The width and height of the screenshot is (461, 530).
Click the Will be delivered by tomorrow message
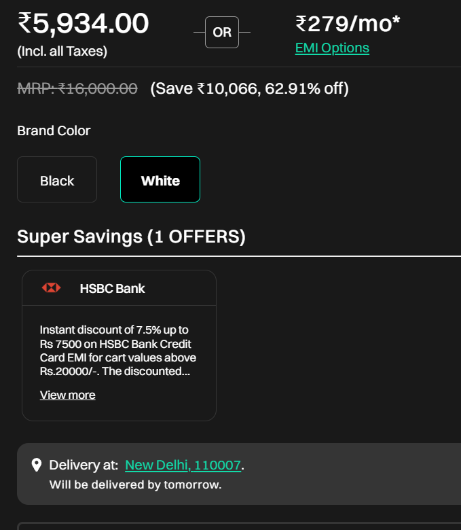point(135,485)
